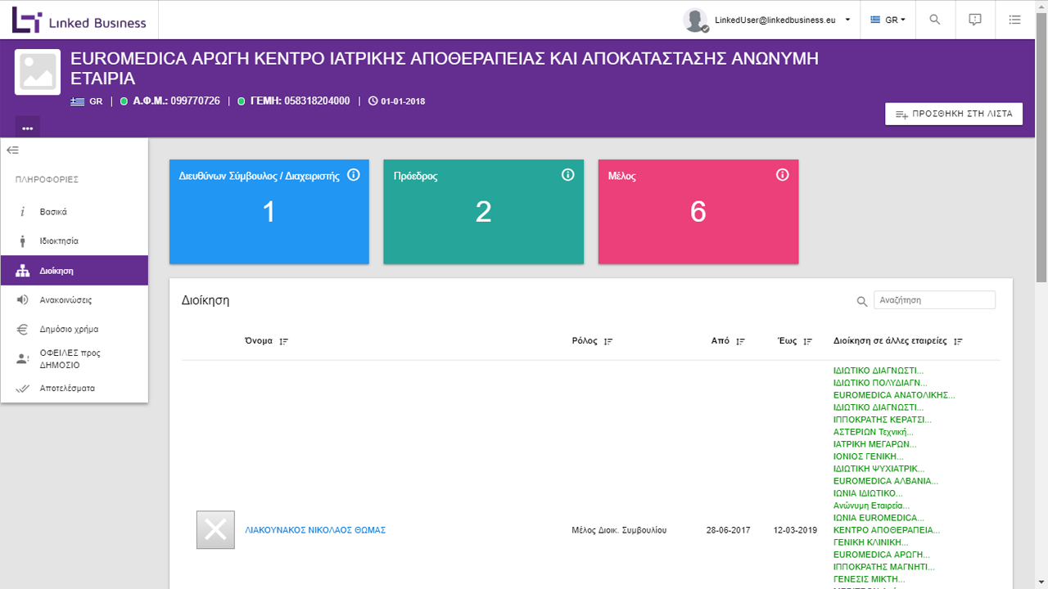Open ΛΙΑΚΟΥΝΑΚΟΣ ΝΙΚΟΛΑΟΣ ΘΩΜΑΣ link
The height and width of the screenshot is (589, 1048).
point(315,530)
